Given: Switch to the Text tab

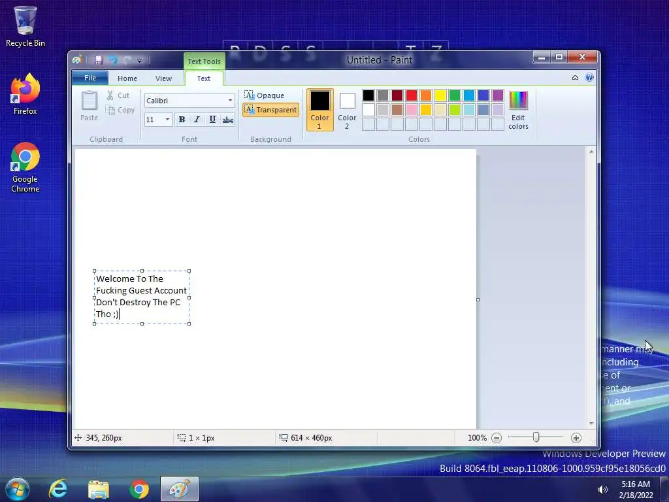Looking at the screenshot, I should (204, 78).
